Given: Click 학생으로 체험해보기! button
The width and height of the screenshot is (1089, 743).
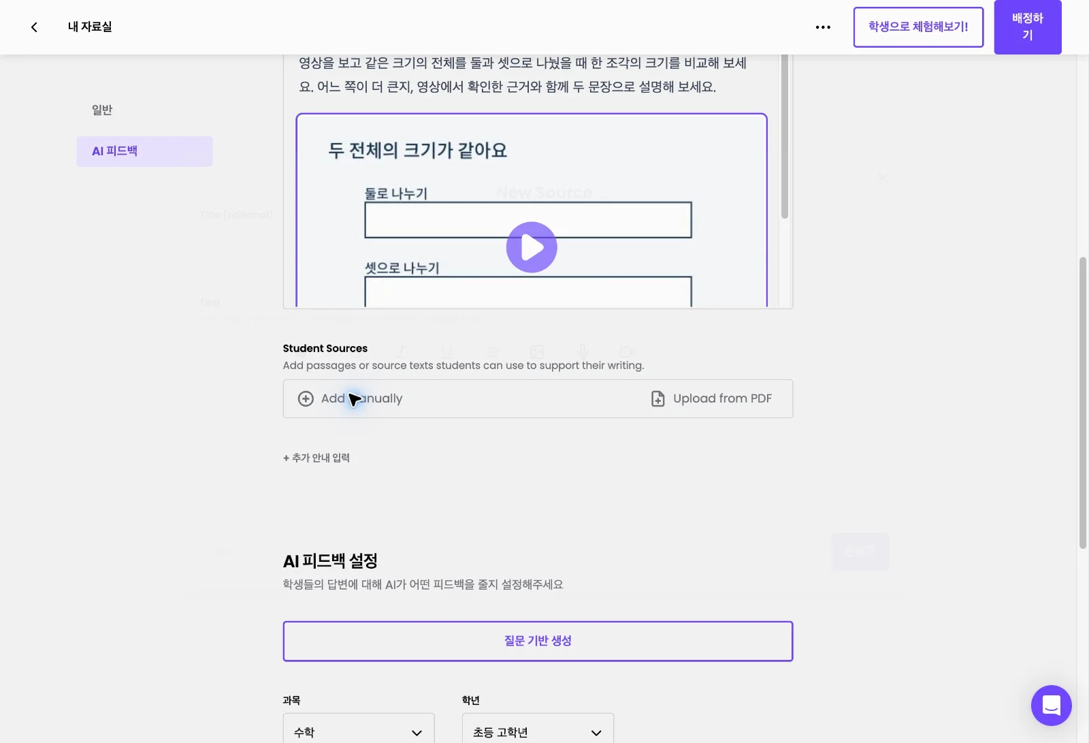Looking at the screenshot, I should pos(918,27).
